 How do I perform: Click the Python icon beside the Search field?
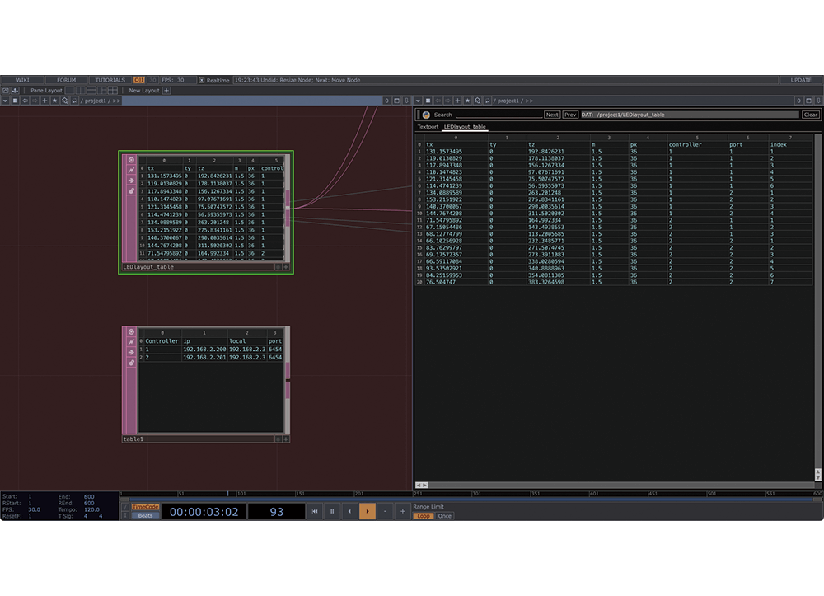click(426, 115)
